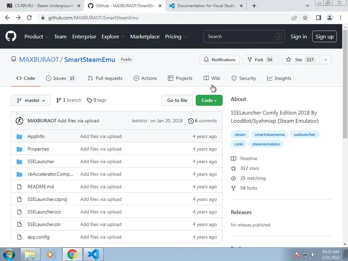
Task: Open the green Code dropdown
Action: point(209,100)
